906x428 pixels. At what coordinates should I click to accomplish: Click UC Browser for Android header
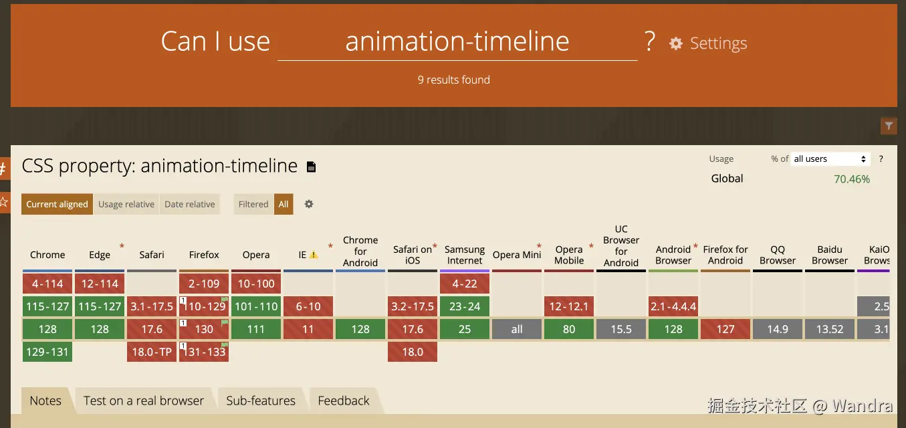621,245
